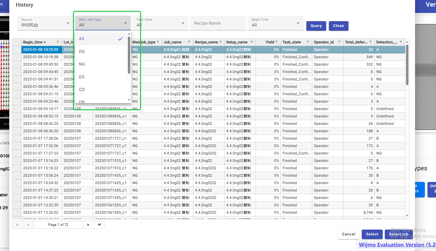This screenshot has height=251, width=436.
Task: Open filter icon on Job_name column
Action: coord(189,42)
